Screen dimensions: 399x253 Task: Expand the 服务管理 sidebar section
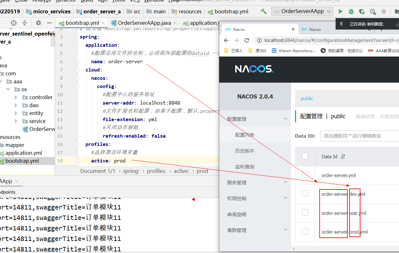click(286, 182)
